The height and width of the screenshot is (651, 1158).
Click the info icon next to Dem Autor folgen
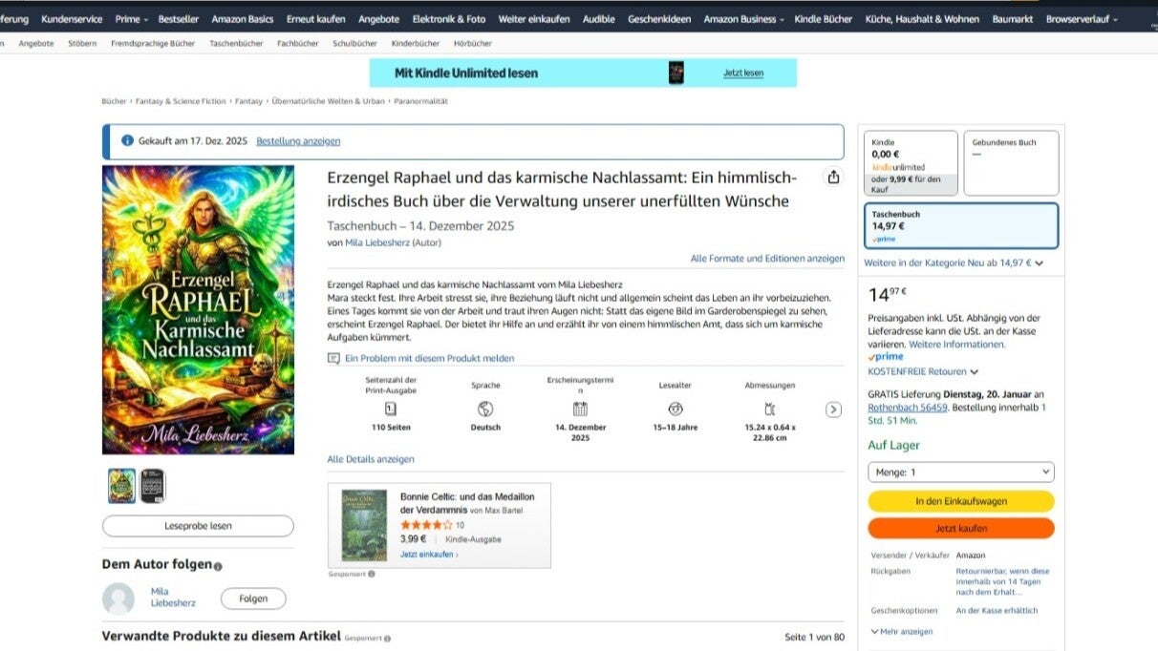218,566
